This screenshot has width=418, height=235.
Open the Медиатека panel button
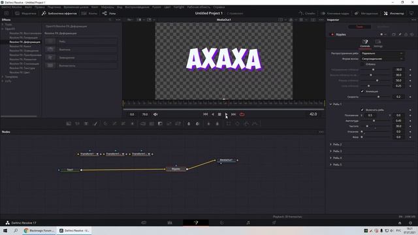pyautogui.click(x=26, y=13)
